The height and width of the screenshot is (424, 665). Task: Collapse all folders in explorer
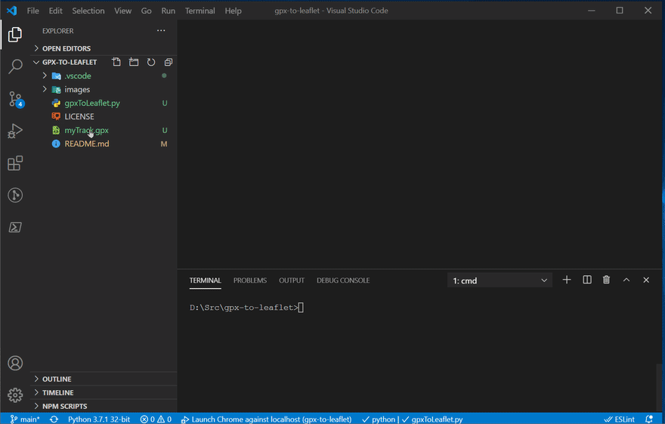click(169, 62)
